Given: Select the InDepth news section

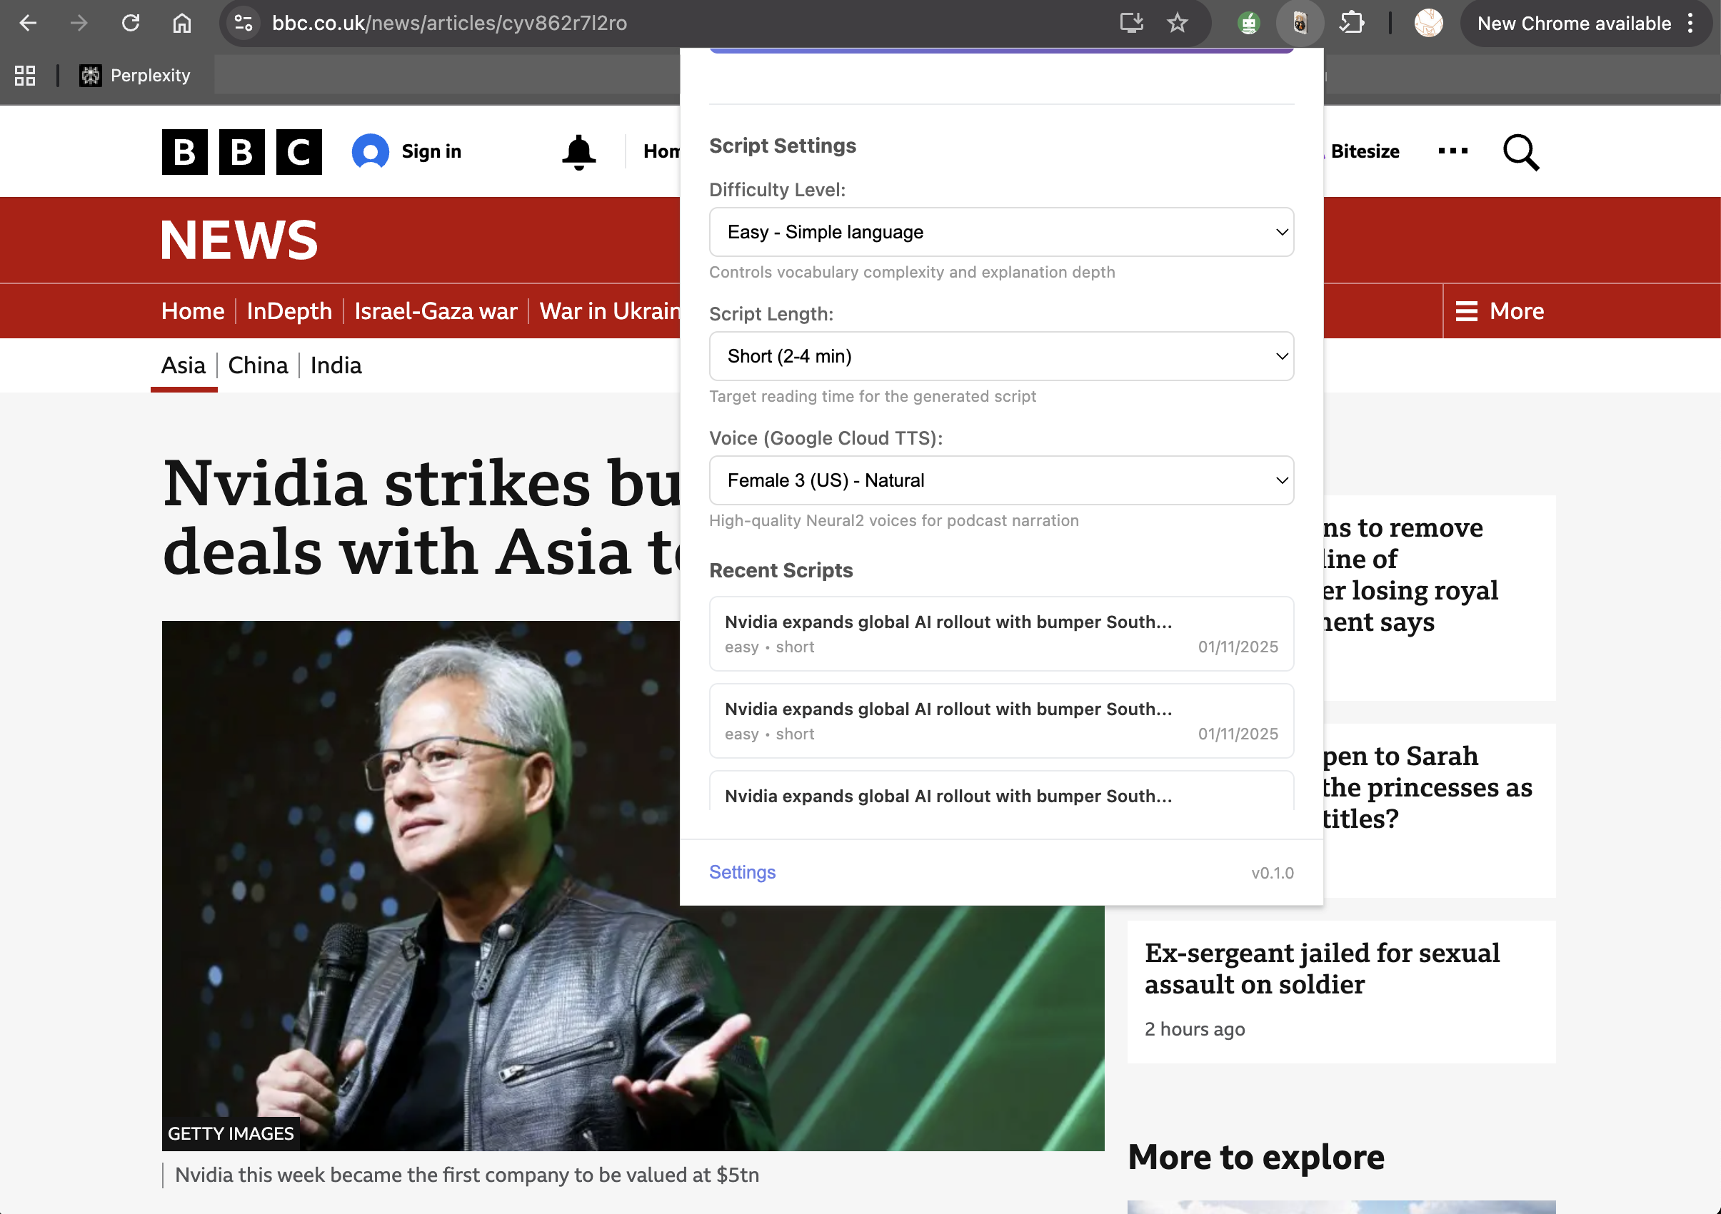Looking at the screenshot, I should [288, 310].
